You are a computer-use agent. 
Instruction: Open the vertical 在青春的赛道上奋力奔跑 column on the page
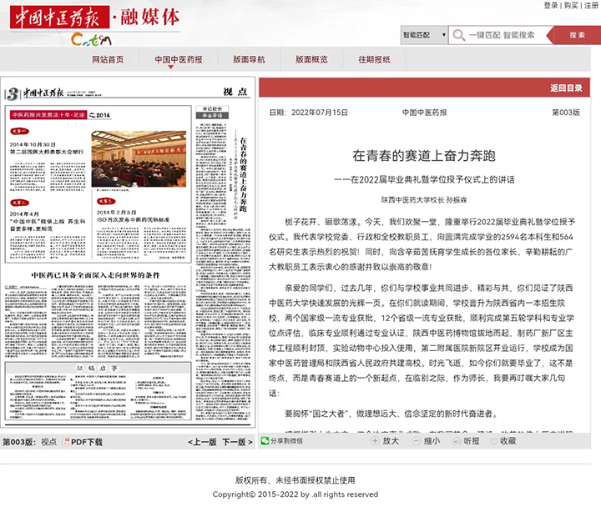[x=243, y=174]
